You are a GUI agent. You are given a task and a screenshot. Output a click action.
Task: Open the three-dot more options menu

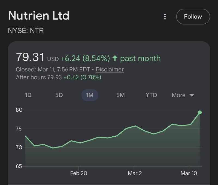pos(165,17)
